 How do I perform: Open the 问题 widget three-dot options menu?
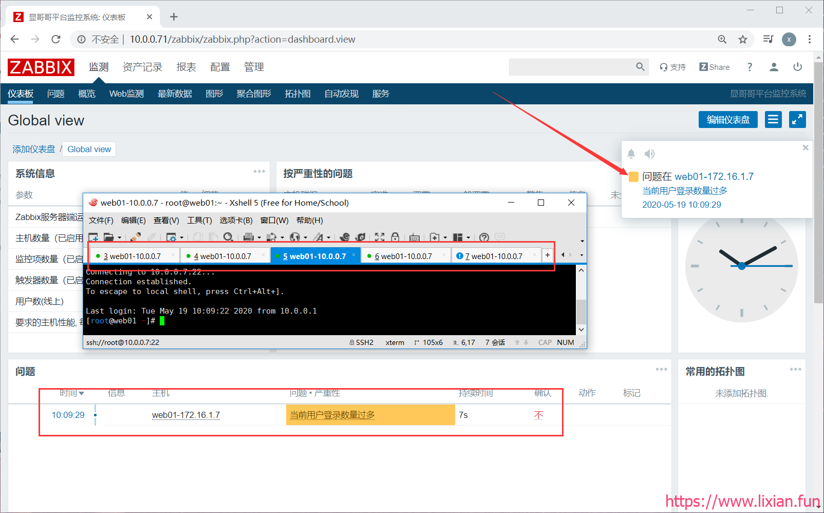(661, 370)
